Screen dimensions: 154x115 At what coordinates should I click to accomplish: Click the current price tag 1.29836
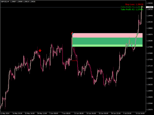pos(150,7)
